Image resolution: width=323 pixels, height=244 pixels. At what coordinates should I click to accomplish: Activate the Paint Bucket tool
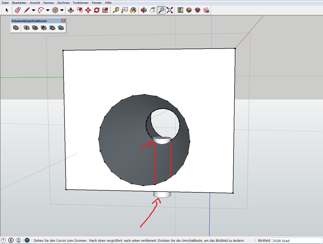[x=133, y=10]
